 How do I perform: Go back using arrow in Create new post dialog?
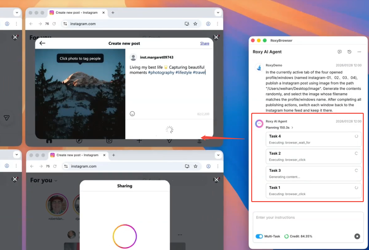pyautogui.click(x=42, y=43)
